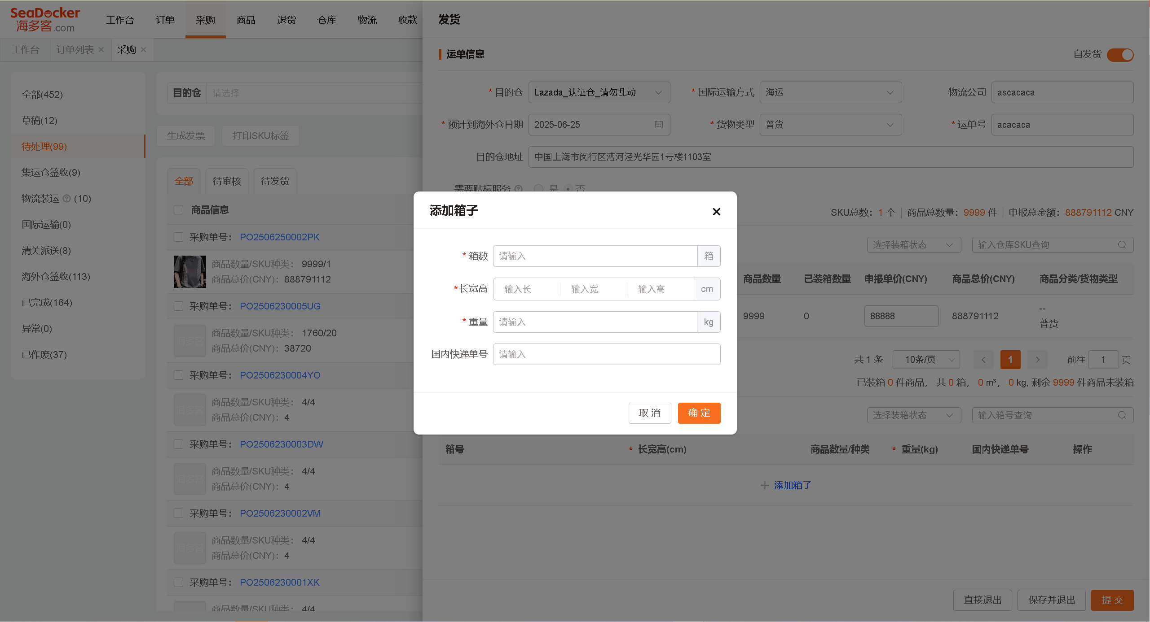The width and height of the screenshot is (1150, 622).
Task: Open product thumbnail for PO2506250002PK
Action: 190,272
